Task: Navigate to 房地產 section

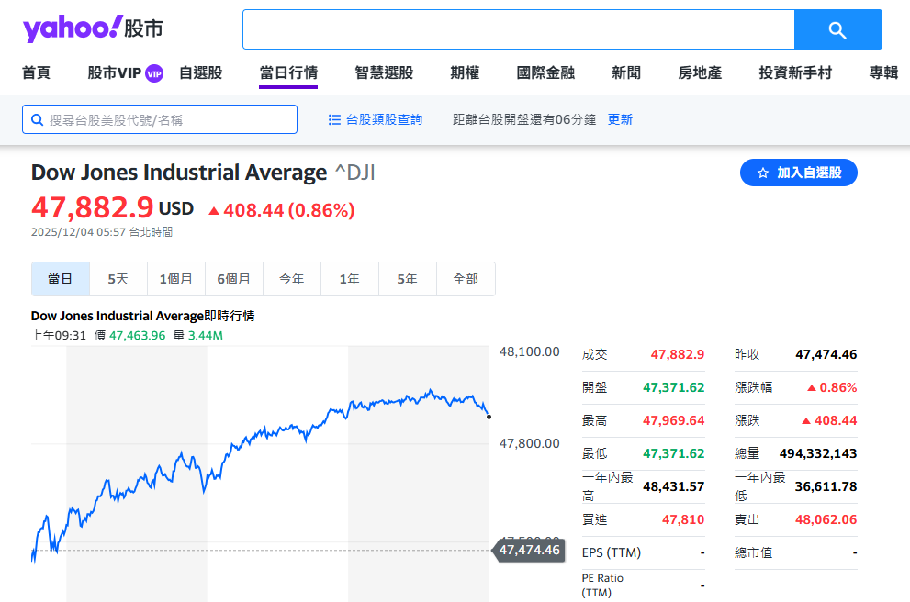Action: (x=699, y=72)
